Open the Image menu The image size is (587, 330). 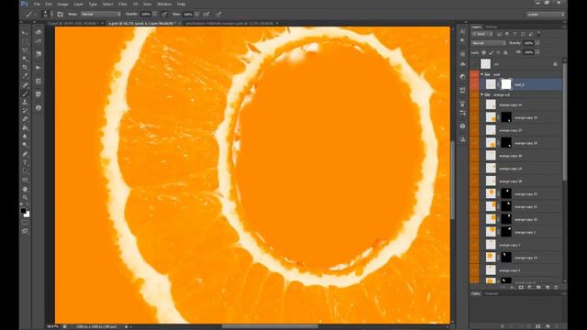[63, 4]
